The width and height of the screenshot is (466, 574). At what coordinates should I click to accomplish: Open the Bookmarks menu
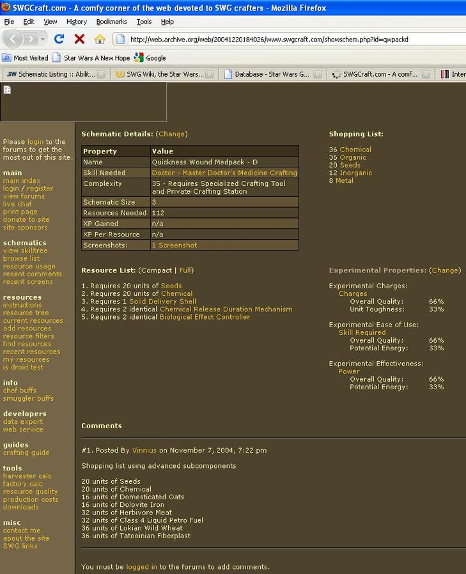(111, 21)
